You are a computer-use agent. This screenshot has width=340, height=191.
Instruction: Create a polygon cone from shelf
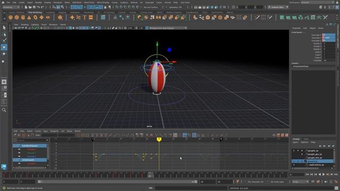tap(29, 18)
